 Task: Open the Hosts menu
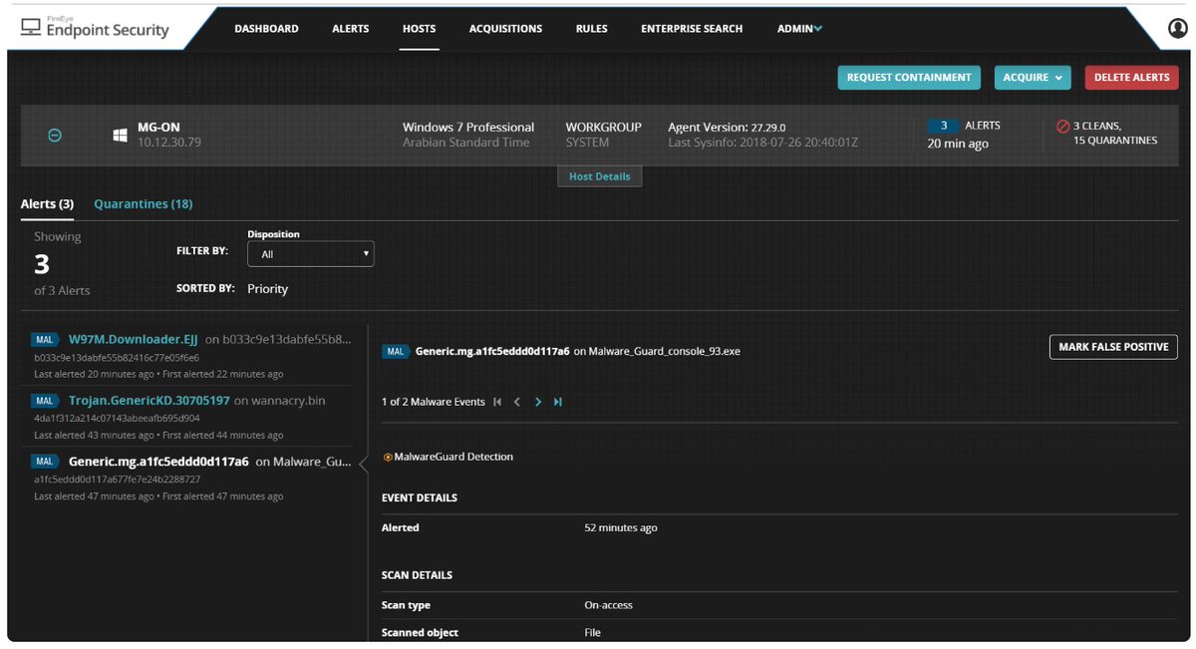tap(419, 29)
